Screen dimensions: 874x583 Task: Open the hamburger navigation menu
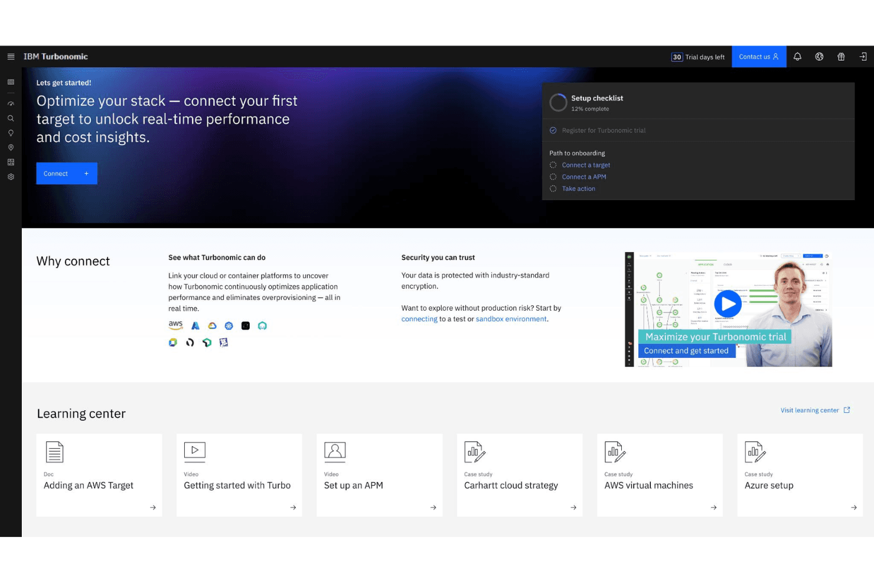[11, 57]
